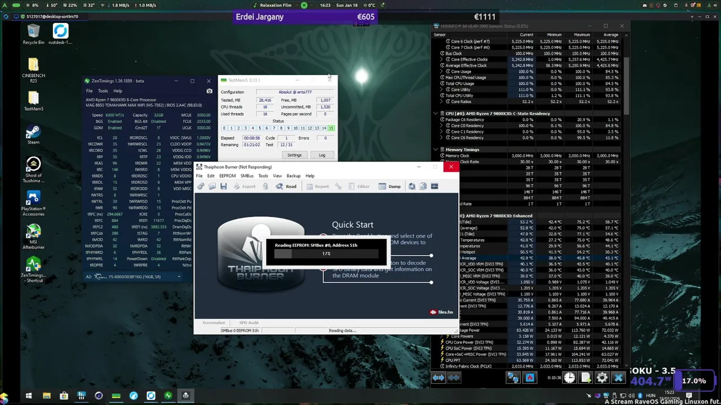Click the HUN language indicator in taskbar

click(x=651, y=395)
